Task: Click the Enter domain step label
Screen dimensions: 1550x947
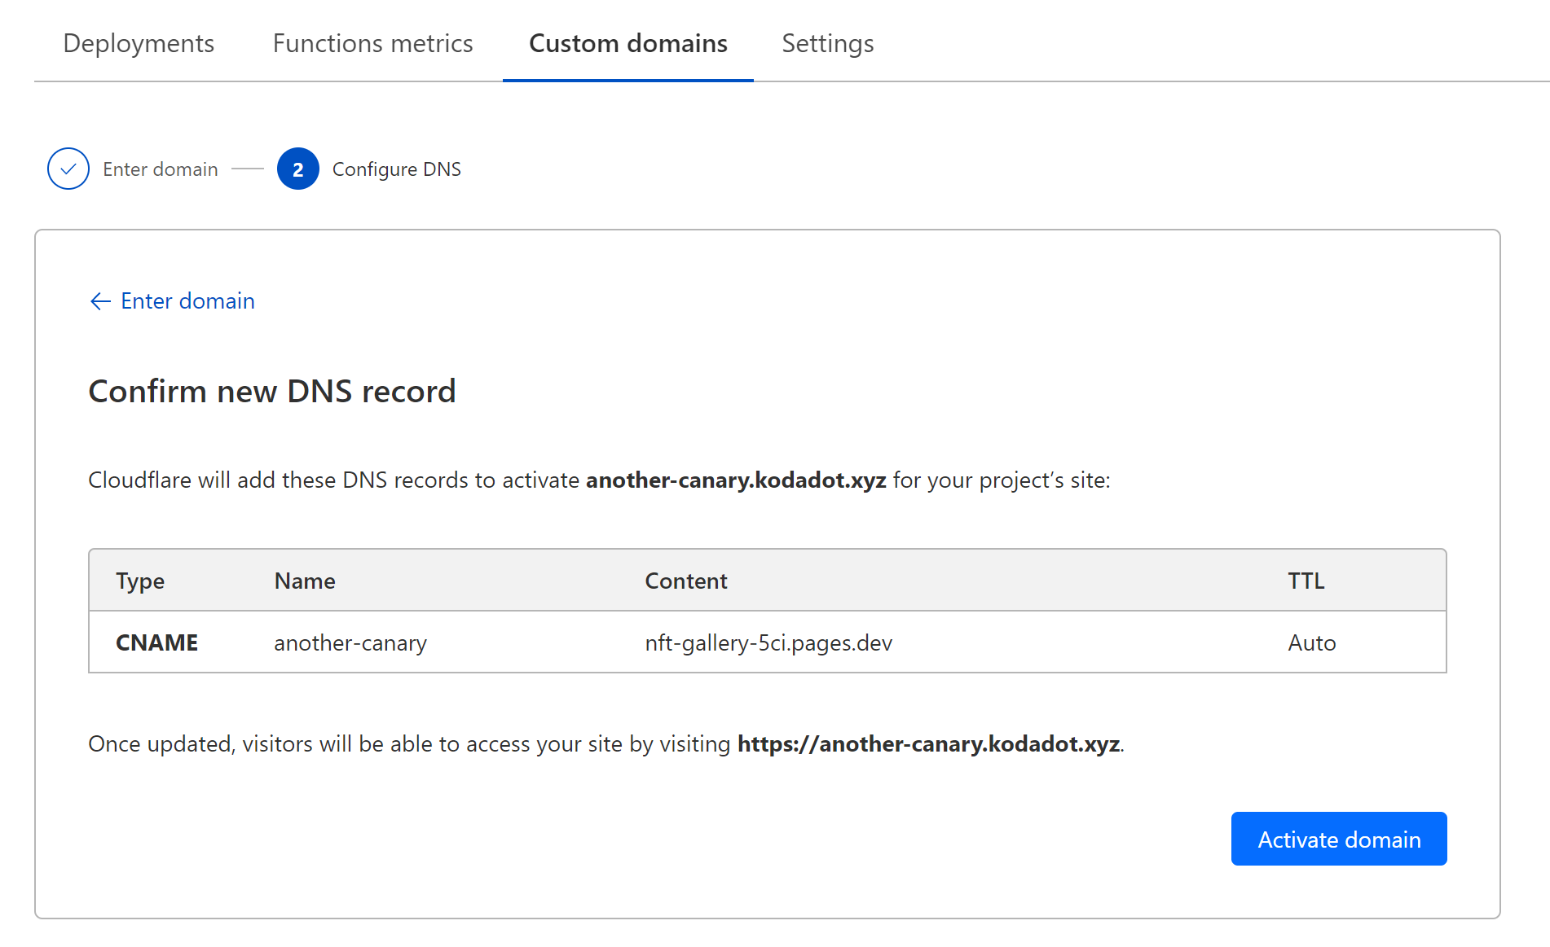Action: point(161,169)
